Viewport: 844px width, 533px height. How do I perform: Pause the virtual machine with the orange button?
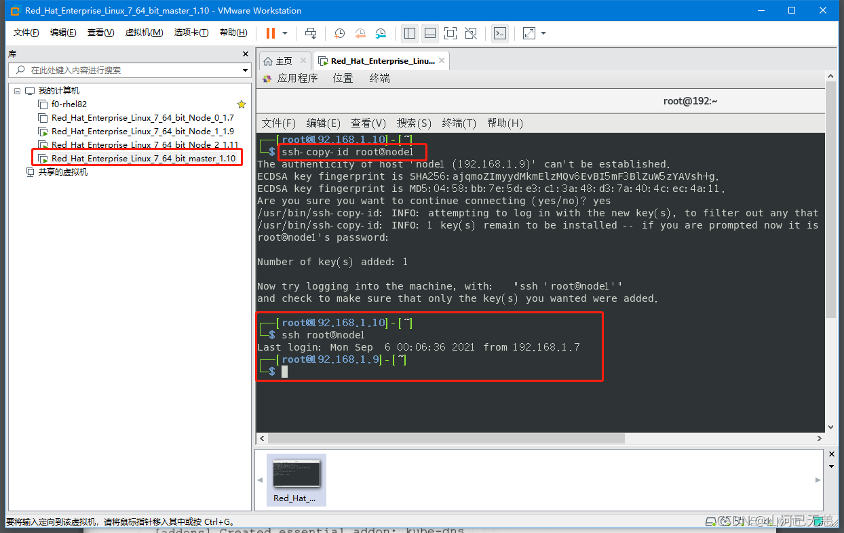(271, 33)
